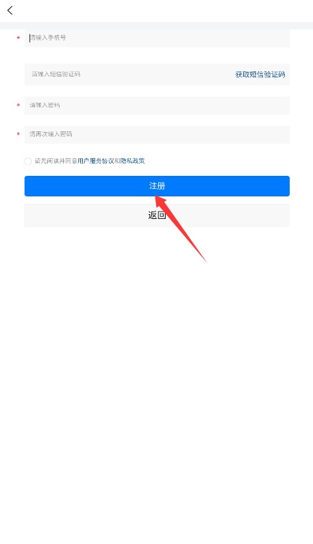This screenshot has width=313, height=544.
Task: Click the blue 注册 button
Action: click(157, 186)
